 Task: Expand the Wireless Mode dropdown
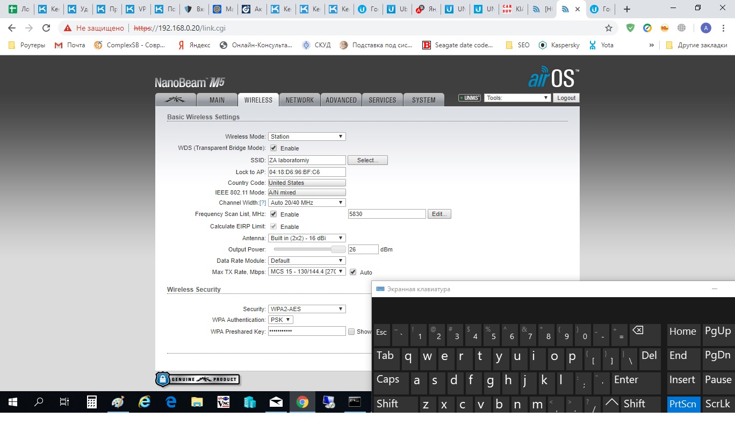[307, 136]
